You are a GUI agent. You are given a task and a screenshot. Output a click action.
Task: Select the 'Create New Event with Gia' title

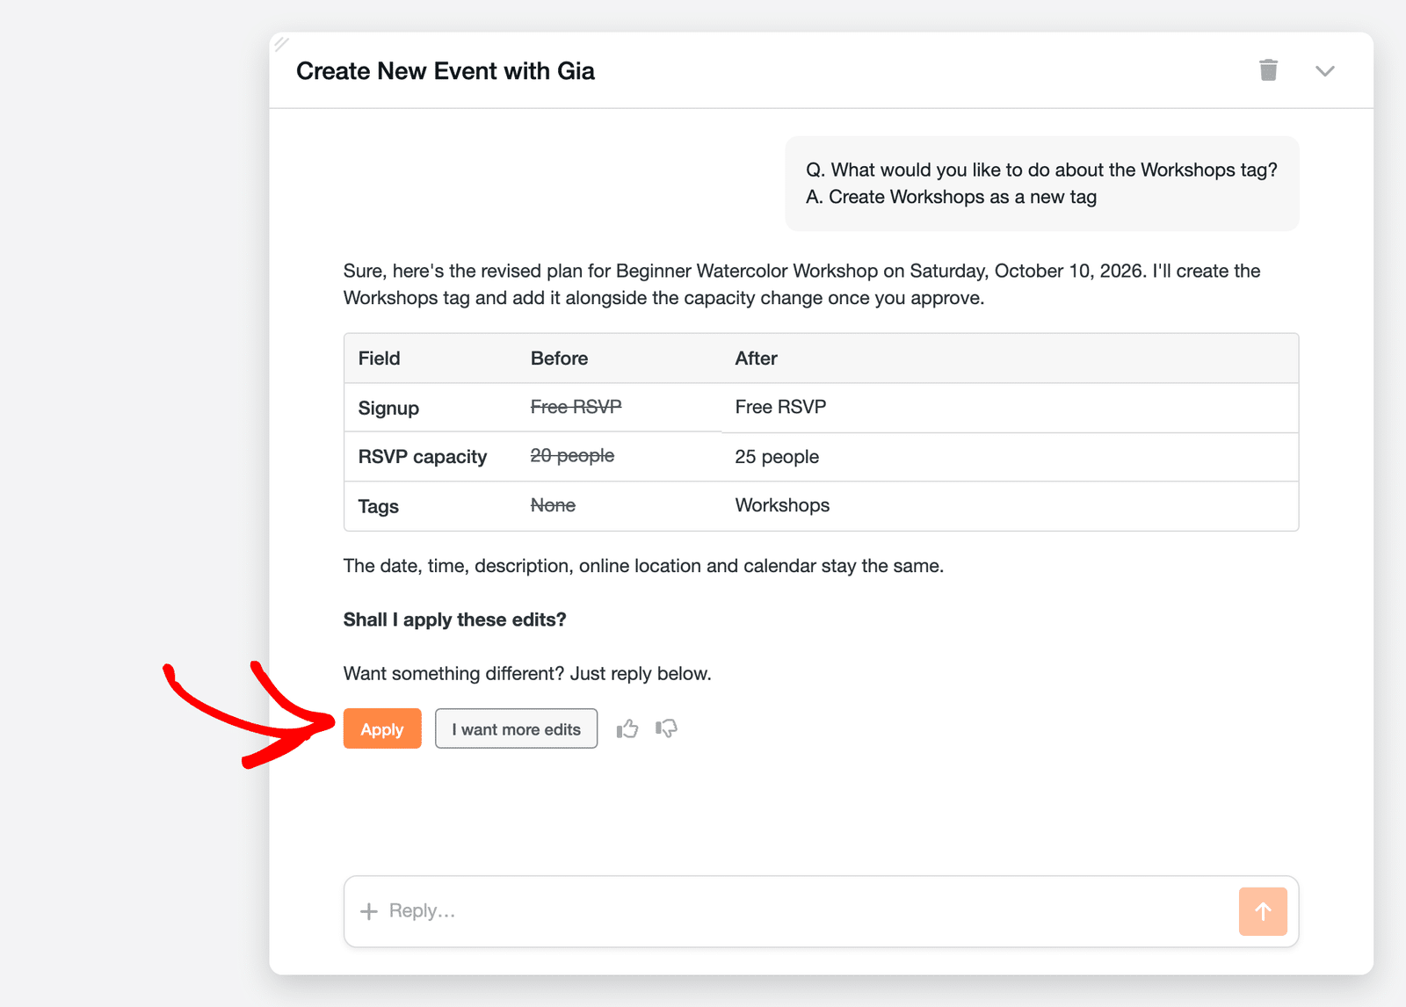pos(446,71)
